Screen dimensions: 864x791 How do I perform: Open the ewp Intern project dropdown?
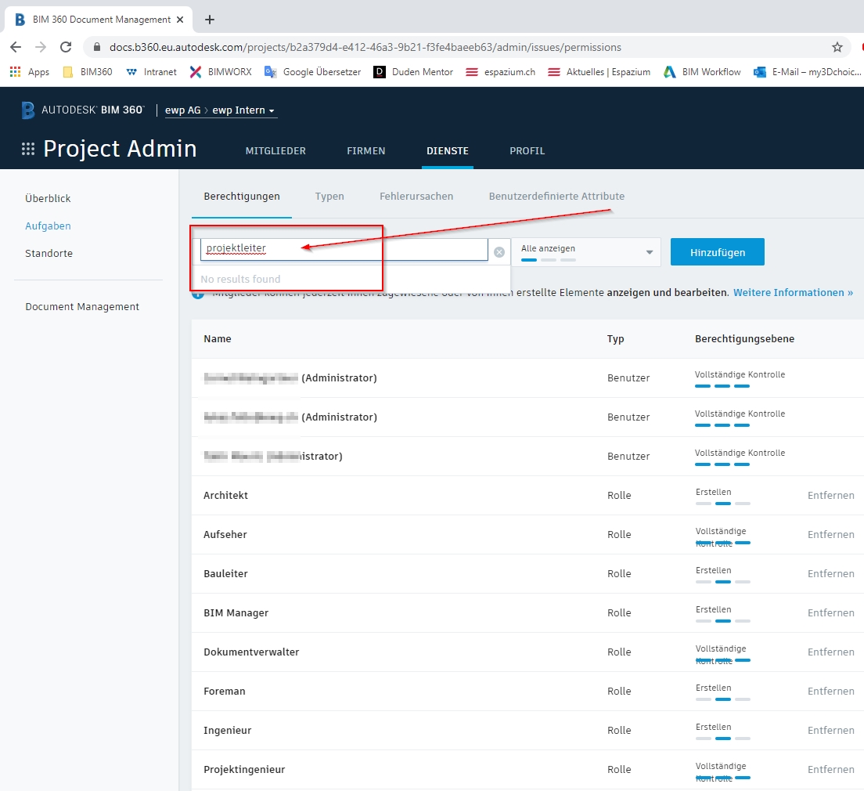(243, 110)
